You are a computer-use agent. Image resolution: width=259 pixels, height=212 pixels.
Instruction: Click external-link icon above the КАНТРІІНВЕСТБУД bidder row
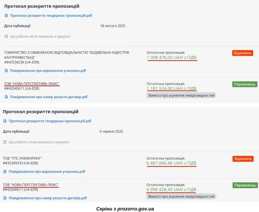[6, 36]
